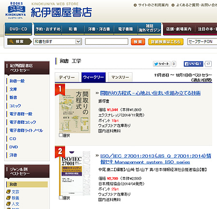Viewport: 217px width, 209px height.
Task: Open the セーフサーチON selector
Action: point(202,41)
